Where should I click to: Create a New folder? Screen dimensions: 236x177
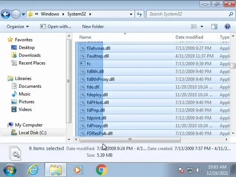click(x=93, y=27)
